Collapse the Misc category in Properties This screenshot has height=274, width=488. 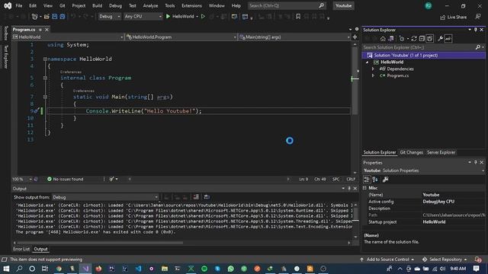pos(364,188)
